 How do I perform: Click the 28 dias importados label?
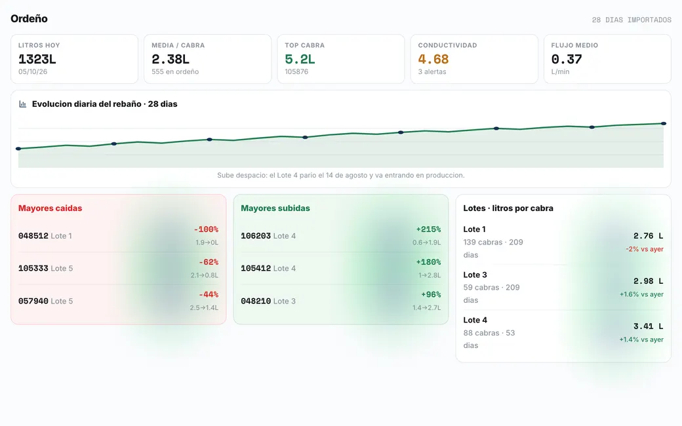(631, 20)
